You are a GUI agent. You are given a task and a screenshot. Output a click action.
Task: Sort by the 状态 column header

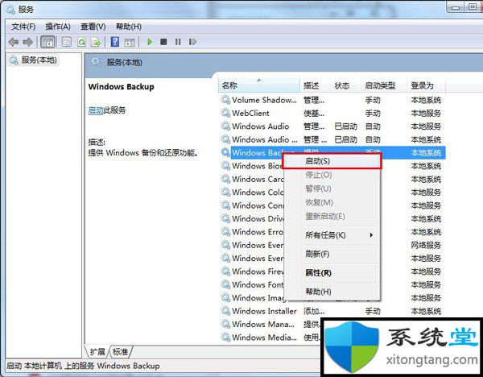point(345,85)
